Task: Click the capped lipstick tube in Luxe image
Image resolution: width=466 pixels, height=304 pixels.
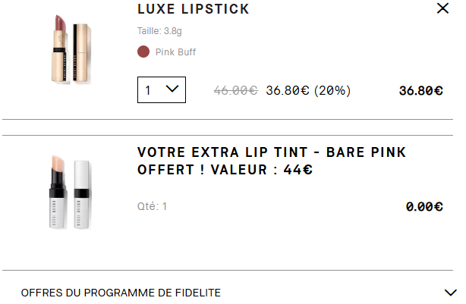Action: (x=82, y=53)
